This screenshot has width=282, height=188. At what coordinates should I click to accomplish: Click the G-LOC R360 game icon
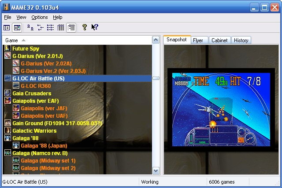[16, 86]
